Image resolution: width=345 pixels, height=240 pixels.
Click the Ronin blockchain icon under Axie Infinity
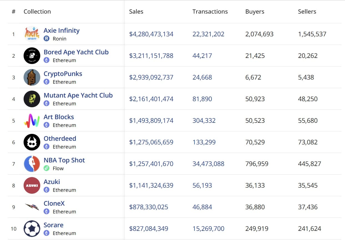click(47, 39)
